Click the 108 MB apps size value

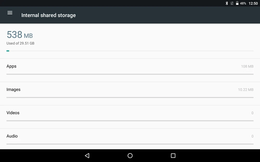pos(247,66)
